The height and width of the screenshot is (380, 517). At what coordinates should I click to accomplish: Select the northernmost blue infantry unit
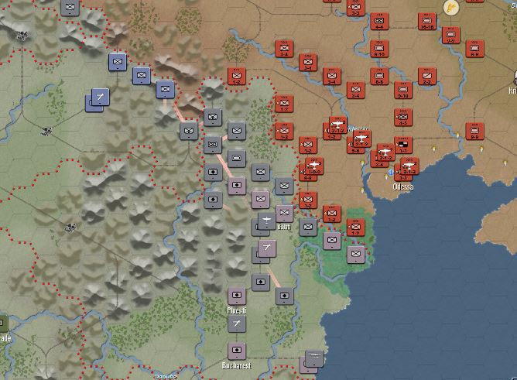[x=118, y=62]
